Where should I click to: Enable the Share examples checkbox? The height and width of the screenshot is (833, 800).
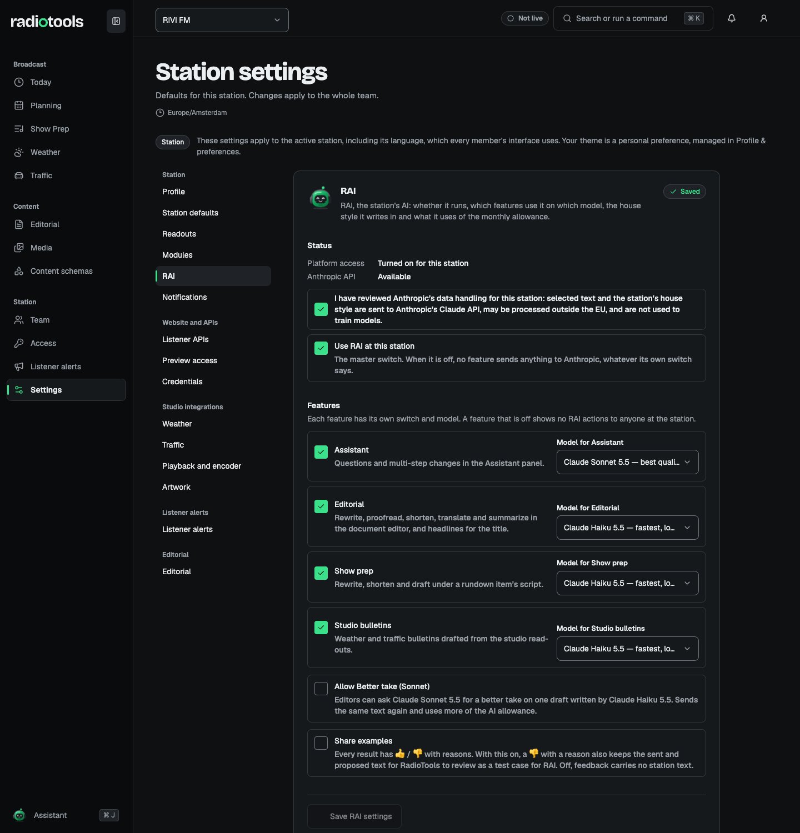[321, 743]
